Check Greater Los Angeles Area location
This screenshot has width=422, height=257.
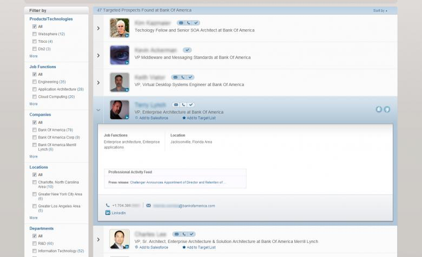(x=35, y=206)
